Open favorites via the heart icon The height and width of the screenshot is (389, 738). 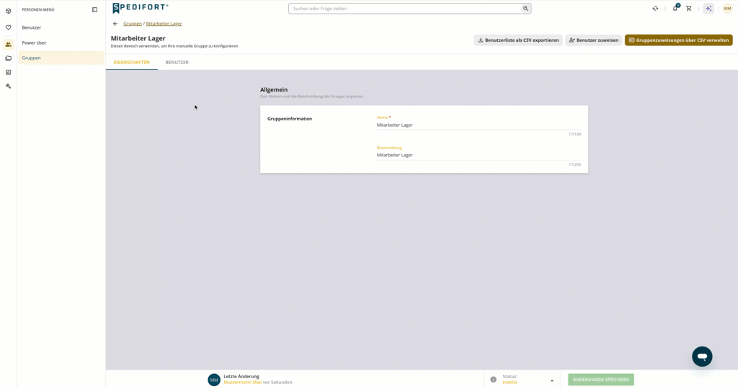click(8, 28)
